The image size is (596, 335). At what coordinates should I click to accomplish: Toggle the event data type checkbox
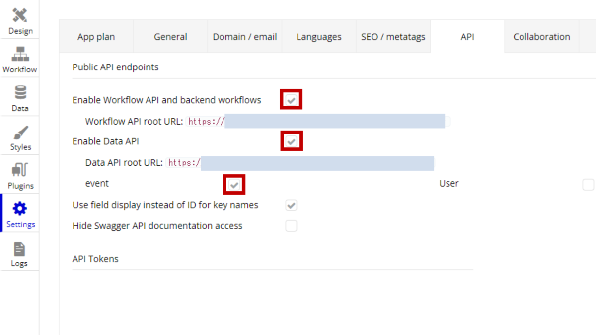(234, 185)
